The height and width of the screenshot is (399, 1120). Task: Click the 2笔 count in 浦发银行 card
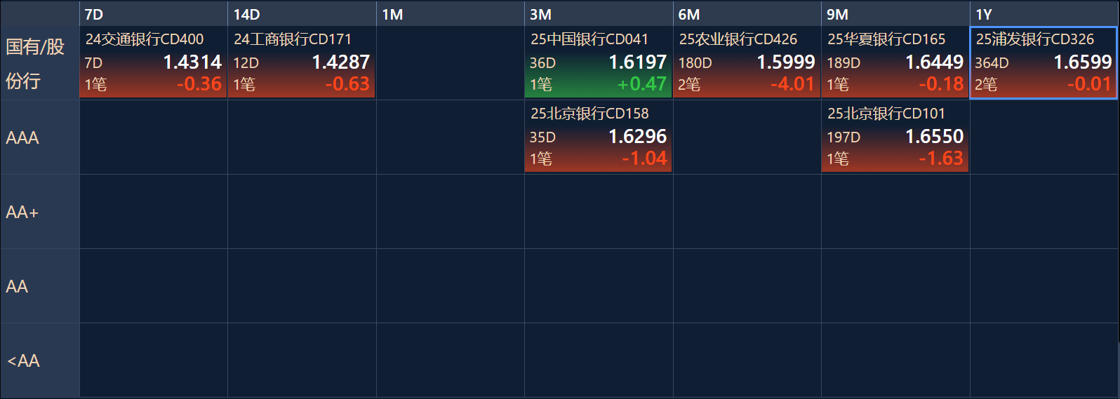tap(986, 85)
